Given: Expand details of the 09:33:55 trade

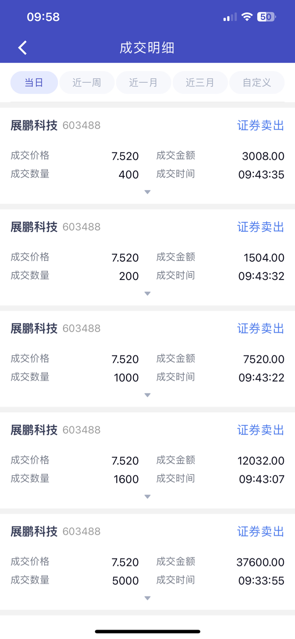Looking at the screenshot, I should click(147, 598).
